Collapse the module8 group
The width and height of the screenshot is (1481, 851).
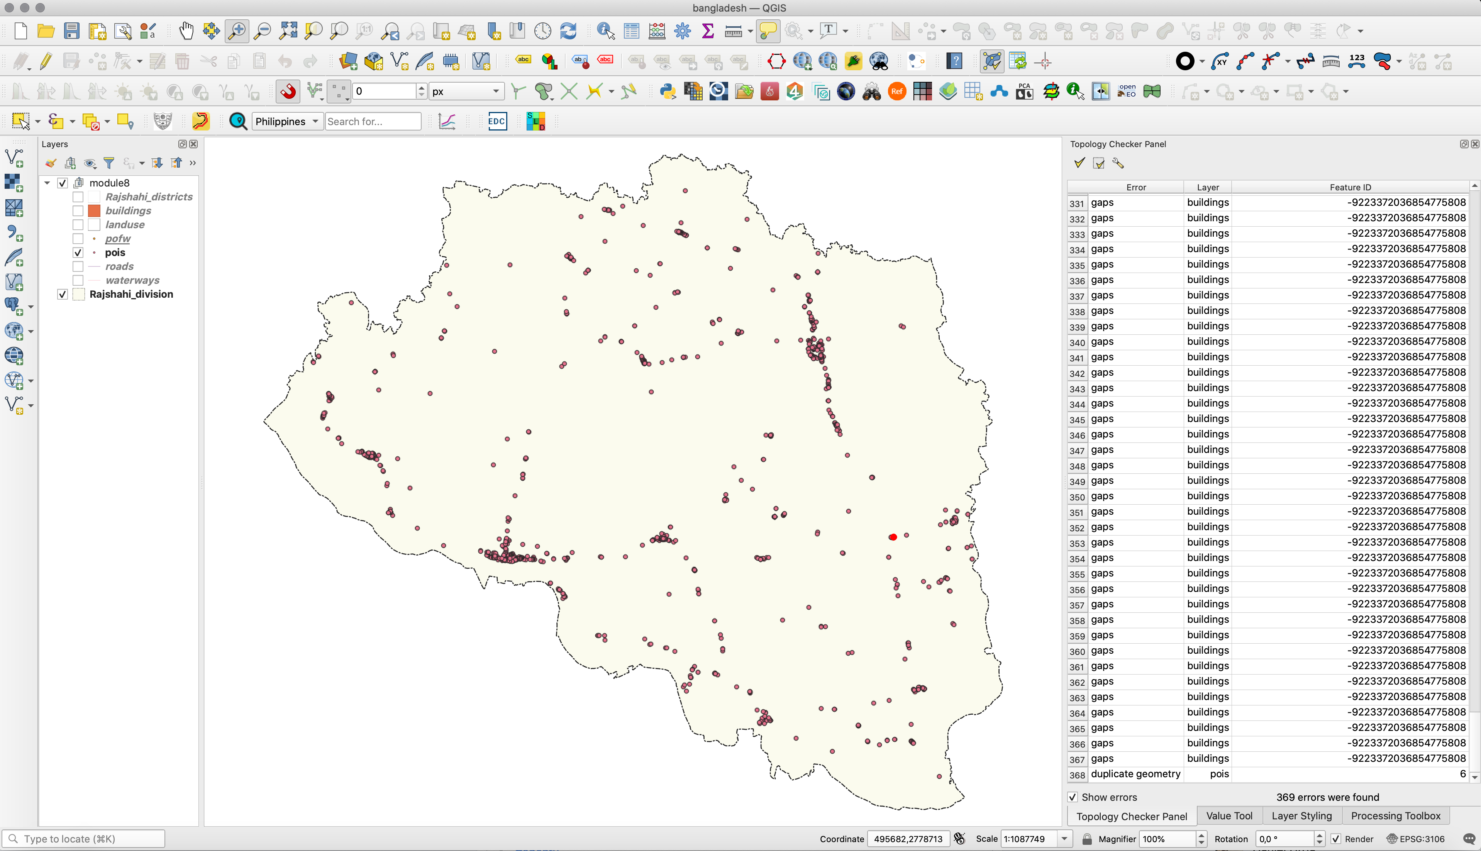point(47,183)
